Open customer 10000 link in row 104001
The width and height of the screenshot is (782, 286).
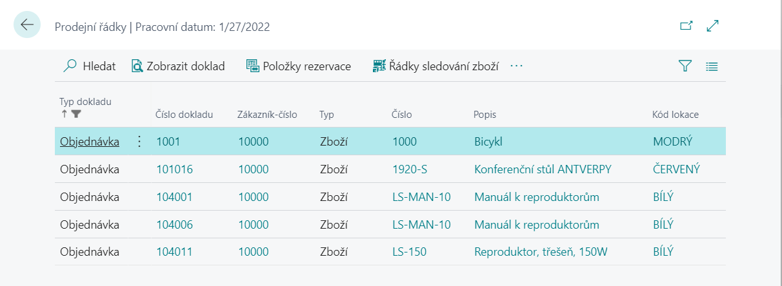[x=253, y=197]
